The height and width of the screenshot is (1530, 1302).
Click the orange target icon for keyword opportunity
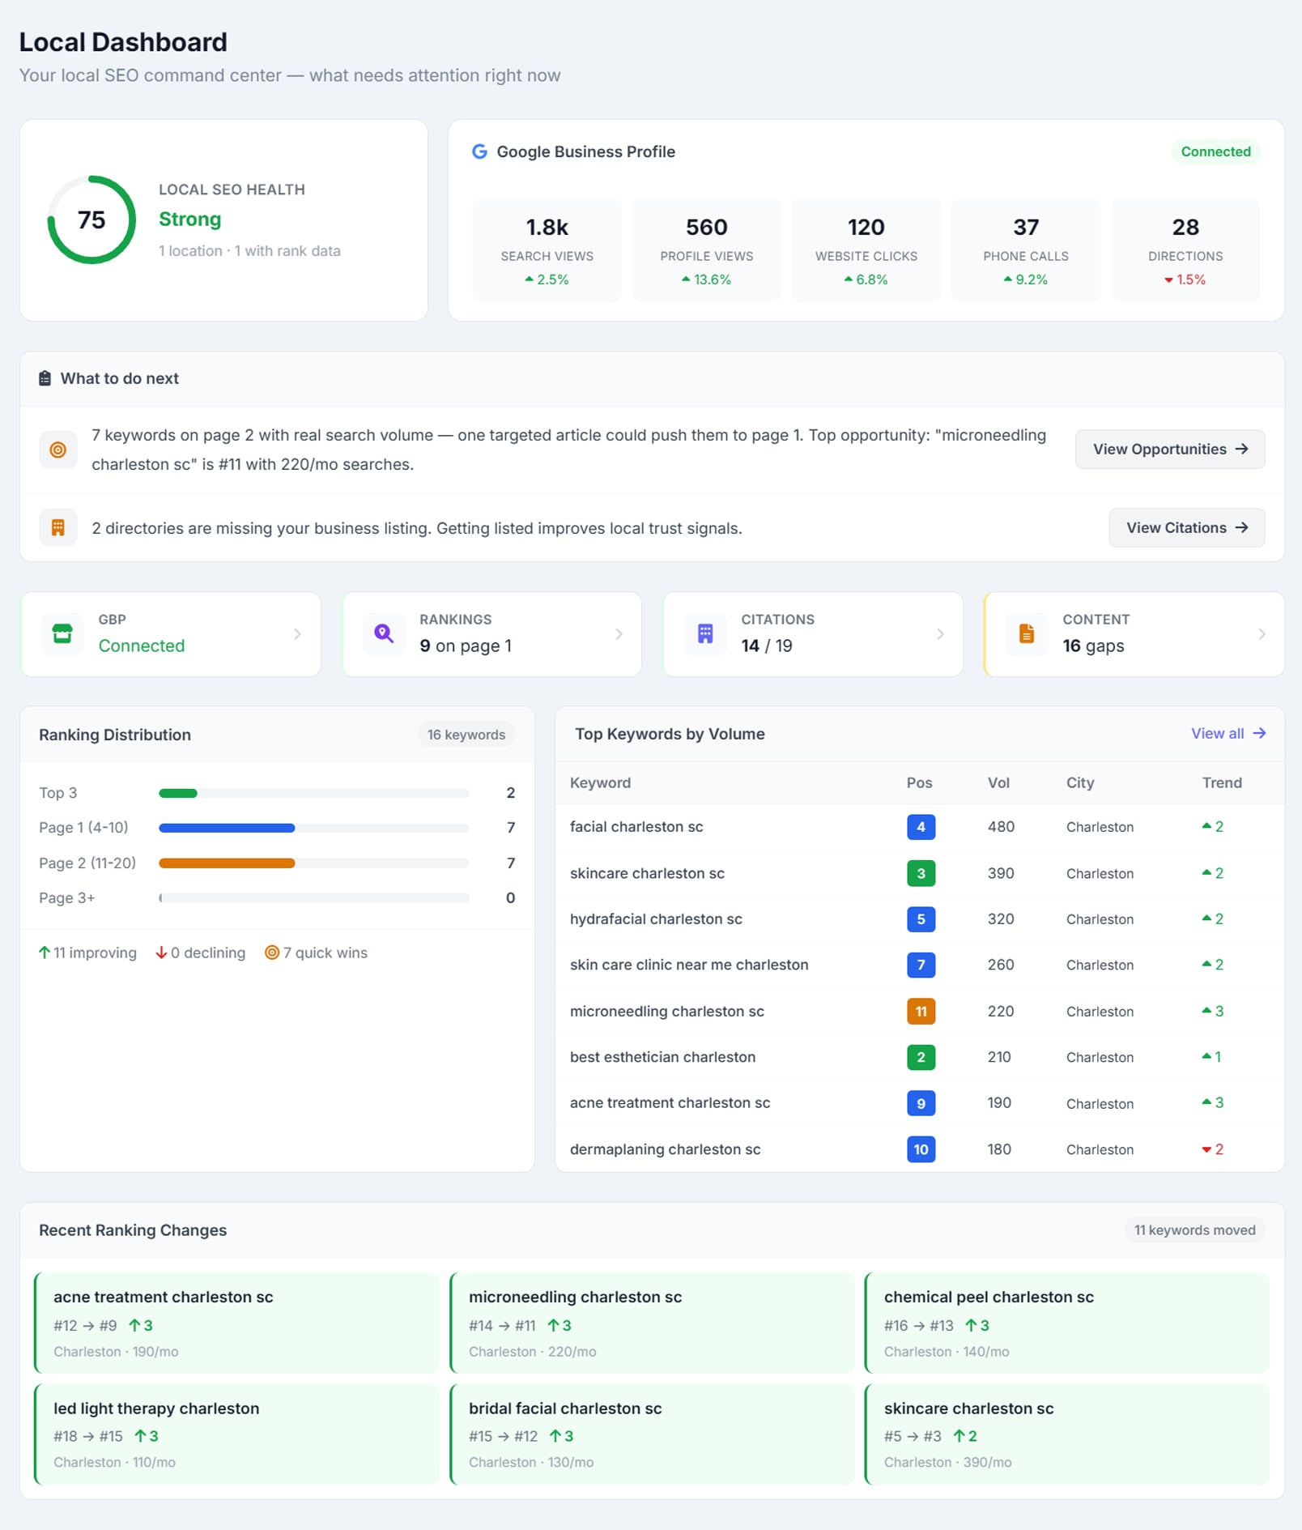(58, 450)
